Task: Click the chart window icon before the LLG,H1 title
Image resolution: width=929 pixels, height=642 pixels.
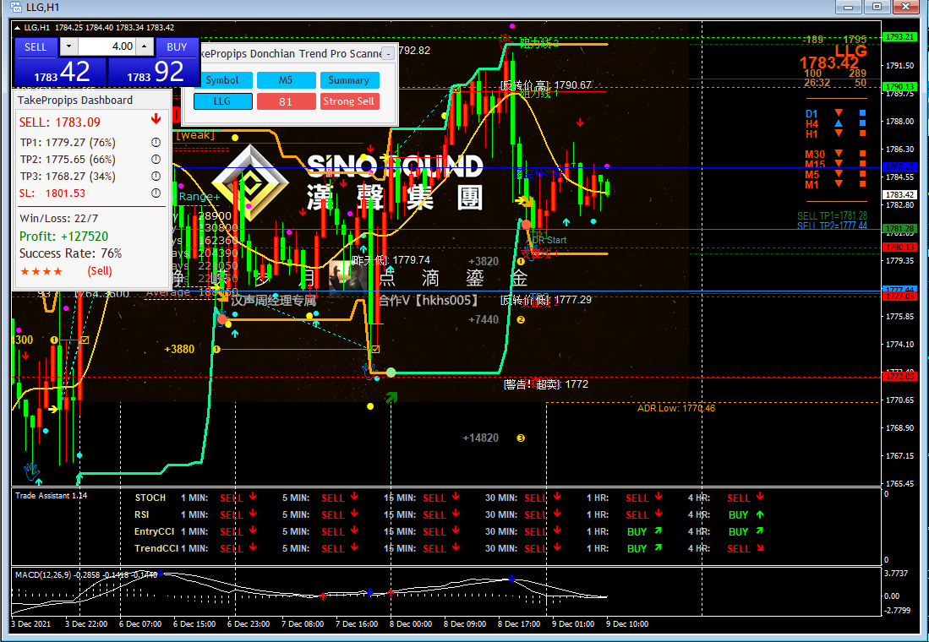Action: [16, 8]
